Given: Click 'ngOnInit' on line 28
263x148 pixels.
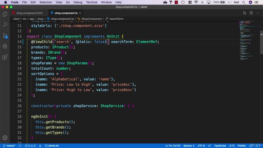Looking at the screenshot, I should [39, 116].
